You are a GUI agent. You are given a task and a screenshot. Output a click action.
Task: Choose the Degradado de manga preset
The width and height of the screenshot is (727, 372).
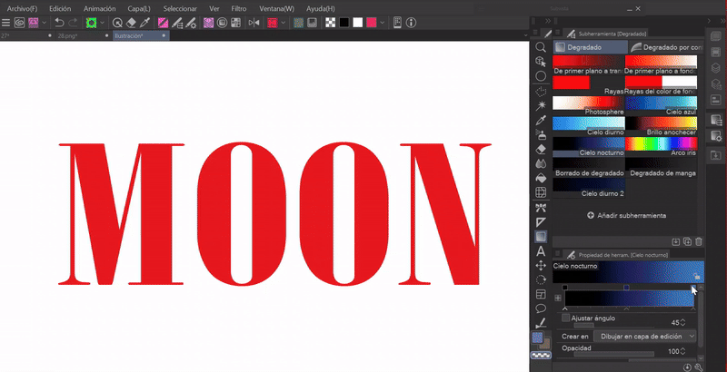pyautogui.click(x=662, y=167)
